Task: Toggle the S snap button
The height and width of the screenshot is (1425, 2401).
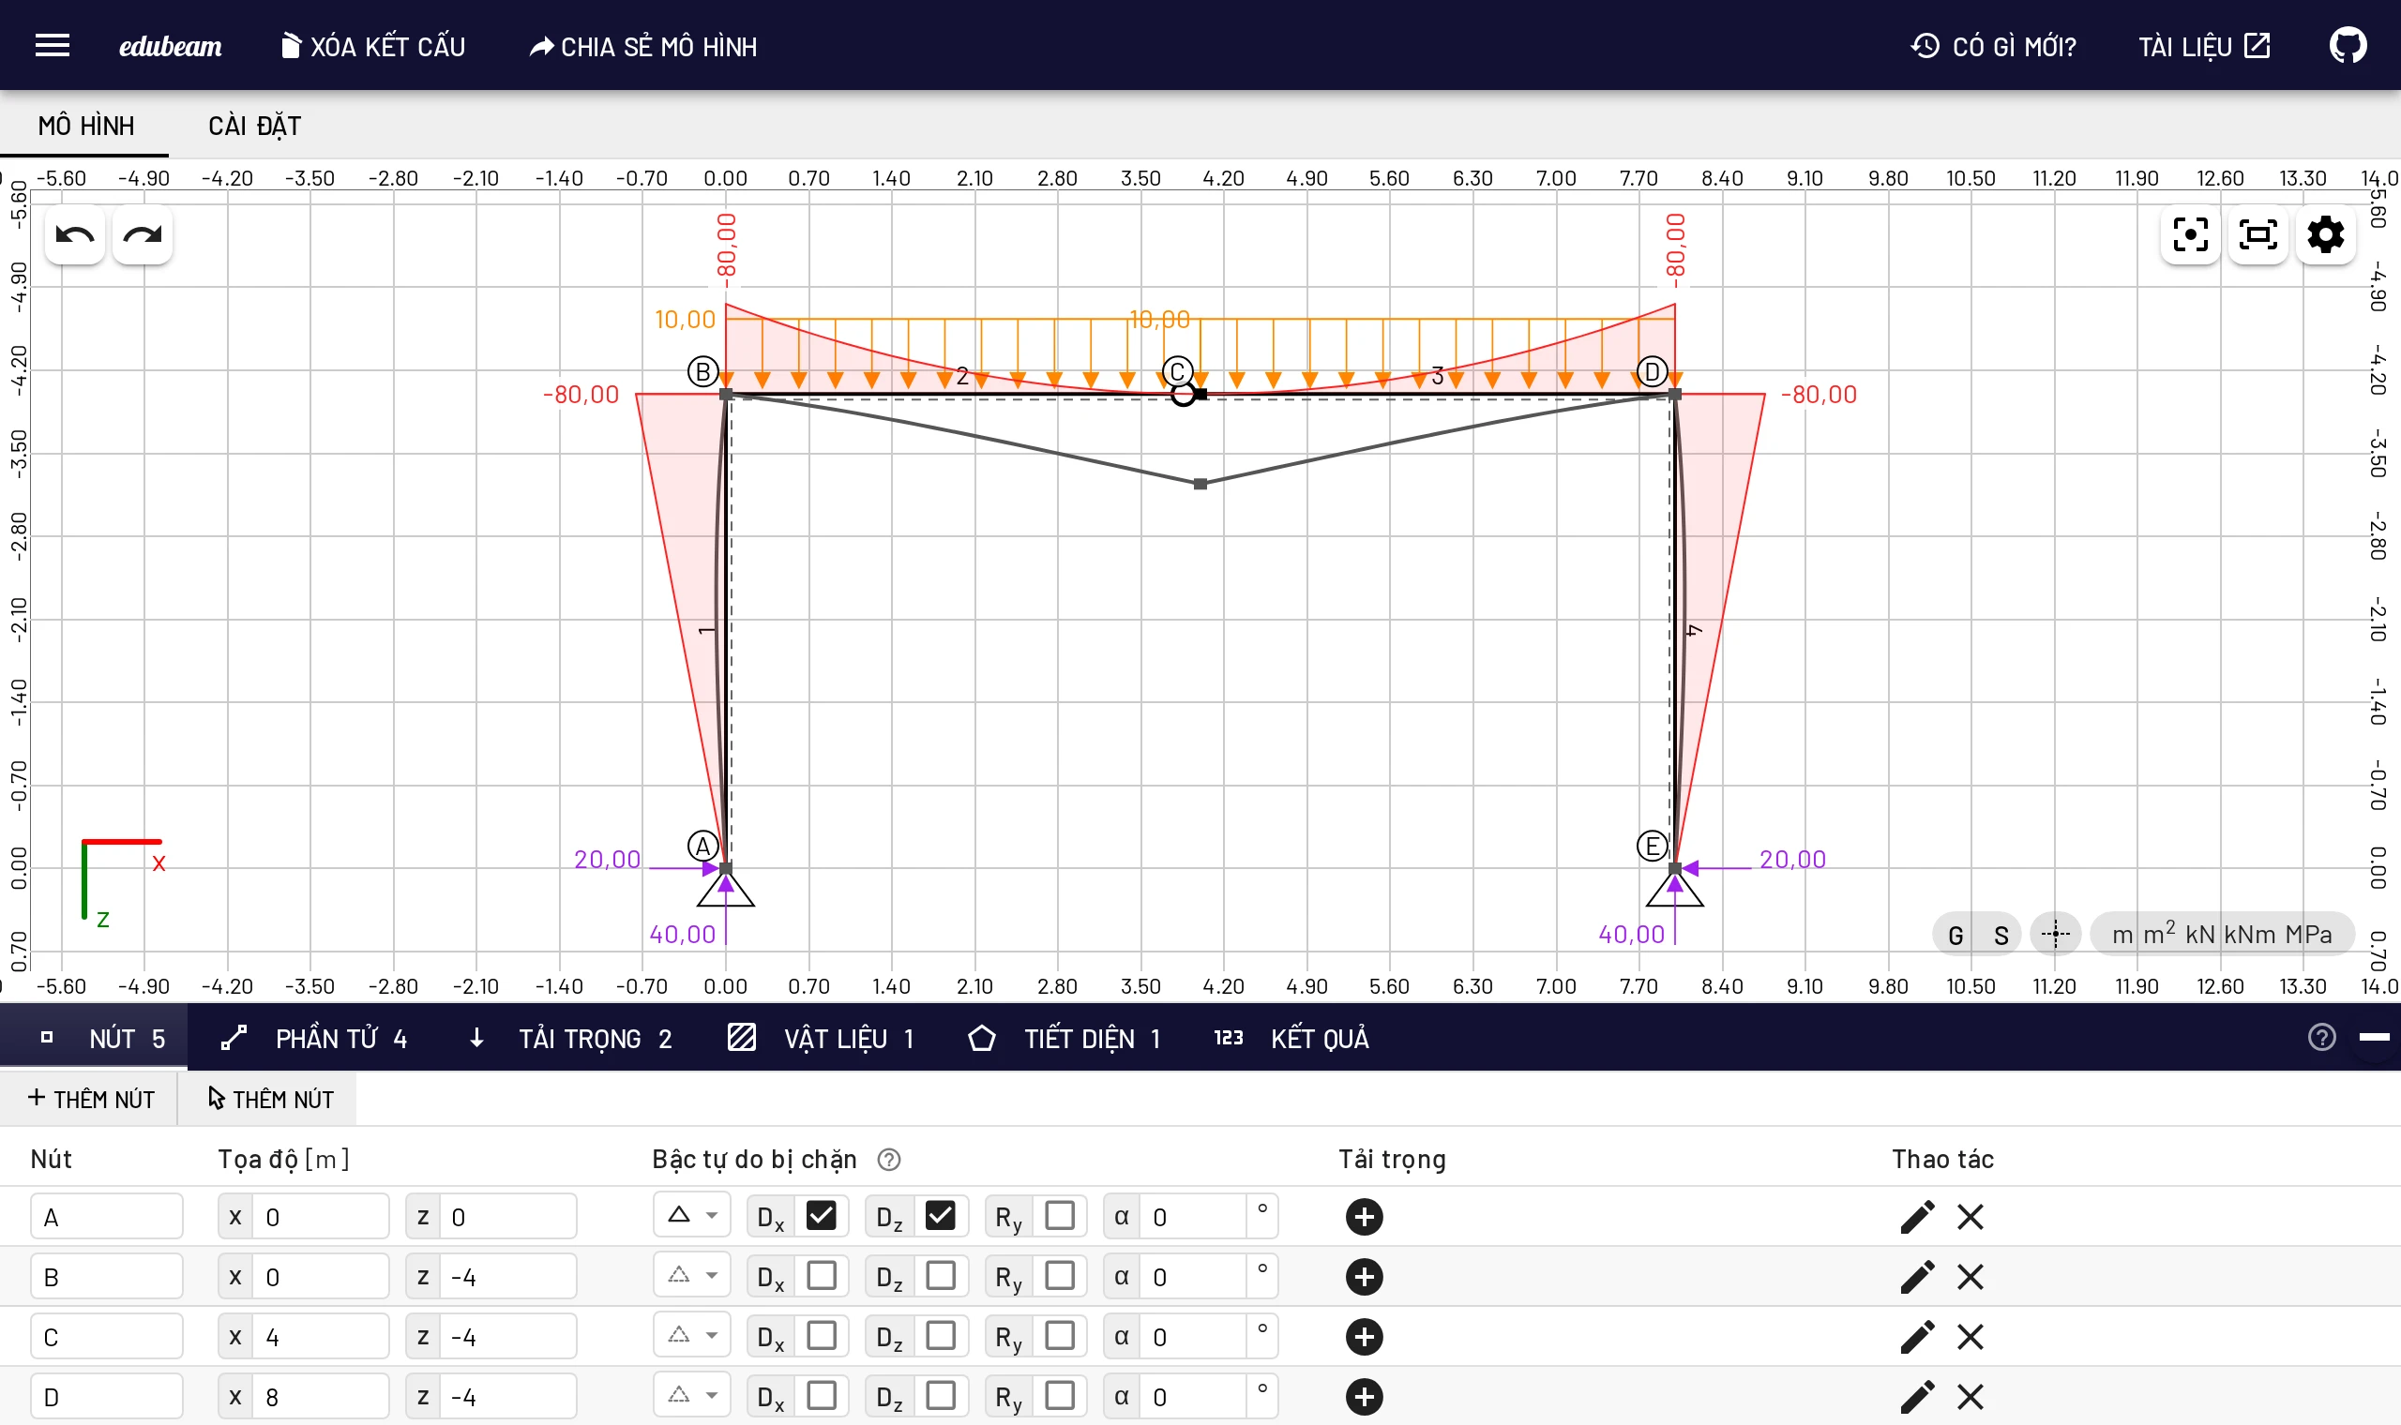Action: click(x=2001, y=935)
